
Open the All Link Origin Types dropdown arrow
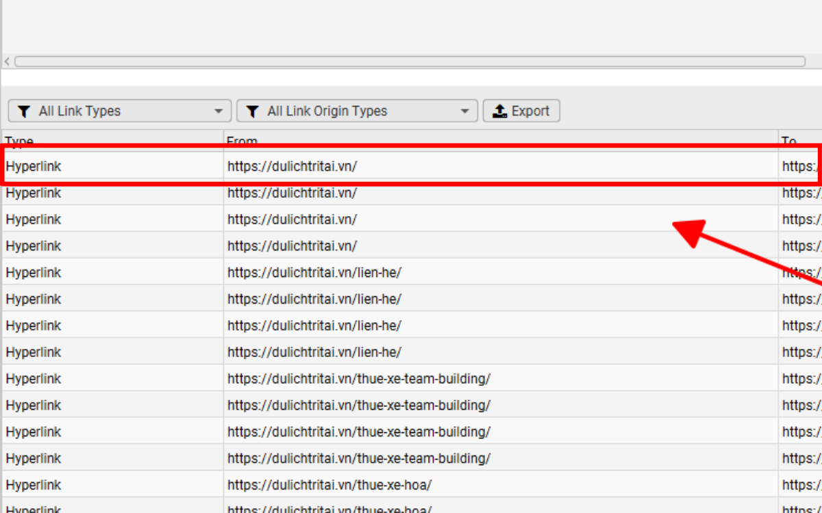tap(463, 111)
